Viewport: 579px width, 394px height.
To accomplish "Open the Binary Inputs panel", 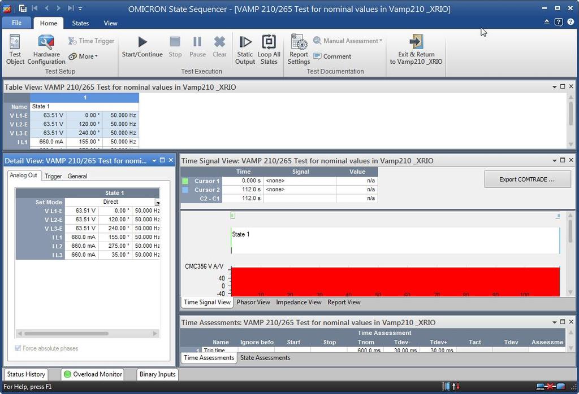I will [x=158, y=374].
